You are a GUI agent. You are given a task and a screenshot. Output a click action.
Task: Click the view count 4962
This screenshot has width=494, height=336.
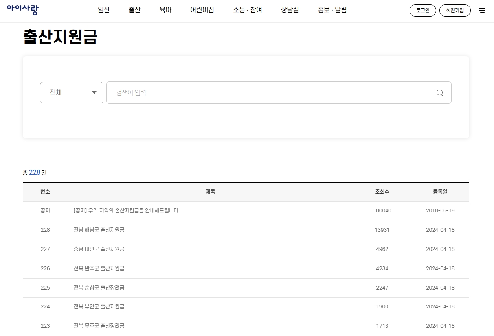[382, 249]
